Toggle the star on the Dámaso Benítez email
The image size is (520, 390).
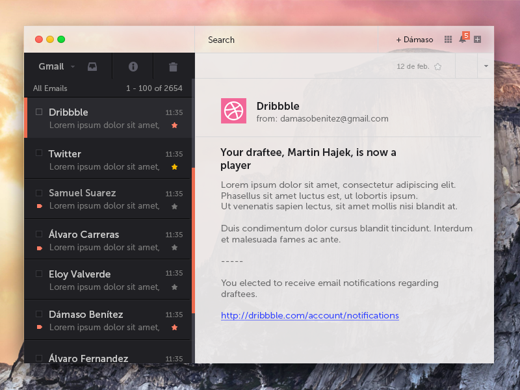pos(174,328)
